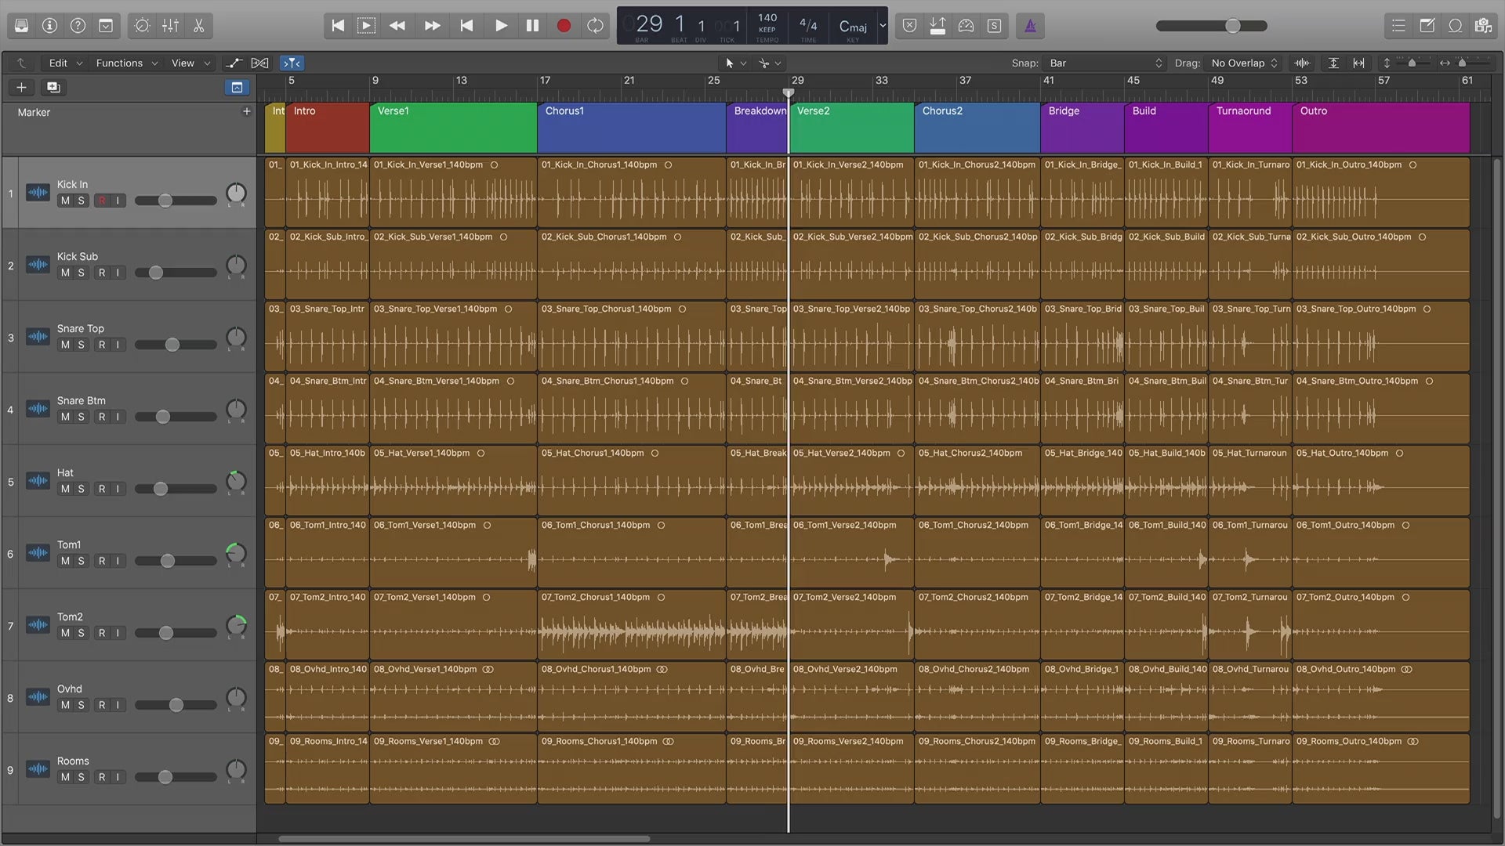The image size is (1505, 846).
Task: Toggle Show Automation icon
Action: (x=234, y=63)
